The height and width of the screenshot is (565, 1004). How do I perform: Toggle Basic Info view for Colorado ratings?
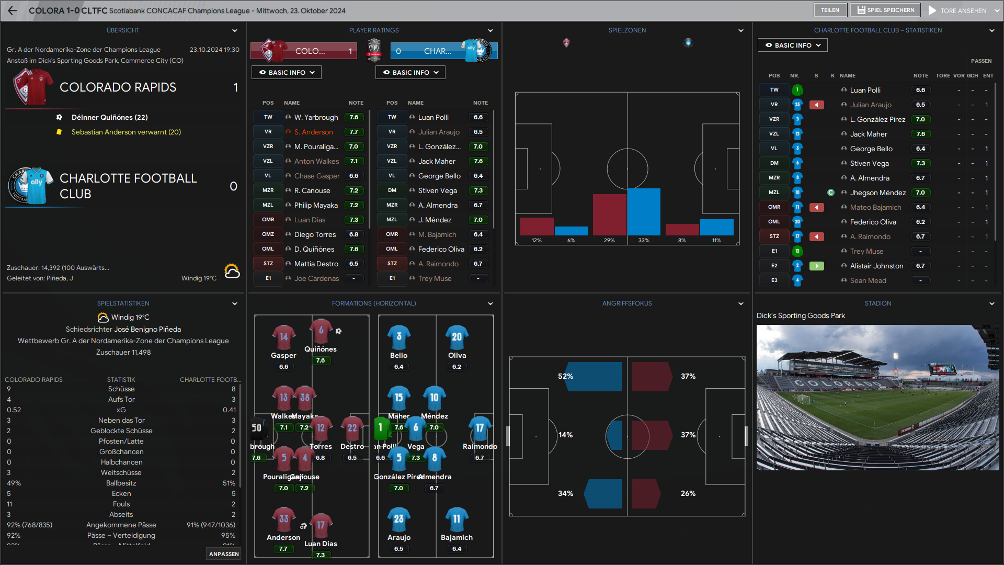click(287, 73)
